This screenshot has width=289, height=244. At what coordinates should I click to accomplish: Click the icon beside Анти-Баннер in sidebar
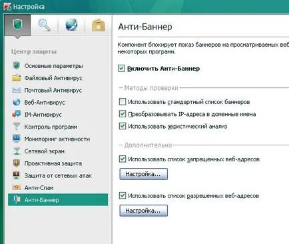click(17, 199)
